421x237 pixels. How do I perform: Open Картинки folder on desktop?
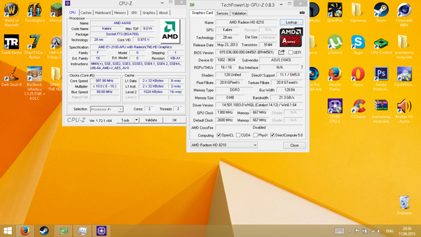358,12
